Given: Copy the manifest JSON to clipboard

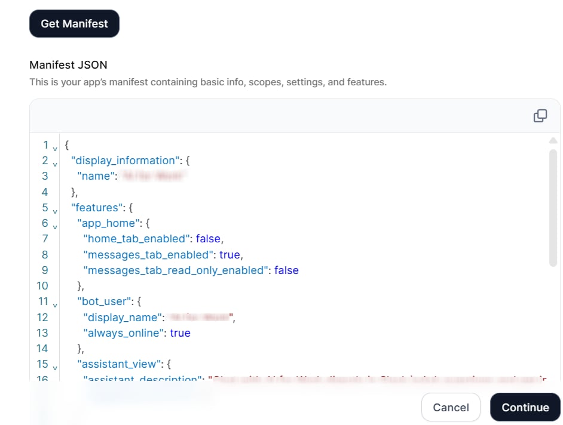Looking at the screenshot, I should point(540,116).
